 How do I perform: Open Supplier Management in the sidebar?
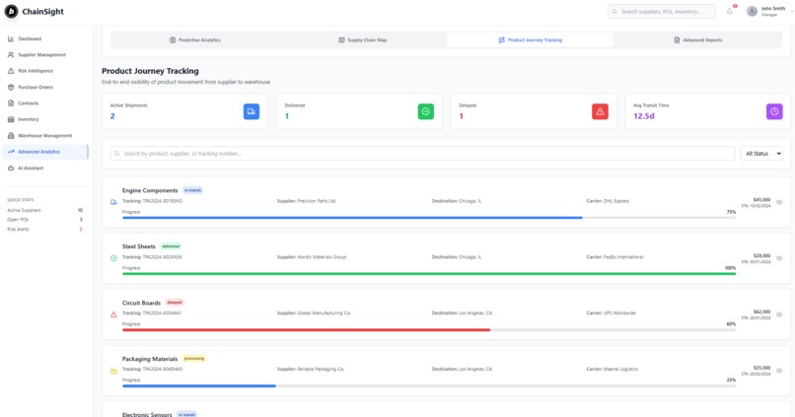tap(44, 55)
